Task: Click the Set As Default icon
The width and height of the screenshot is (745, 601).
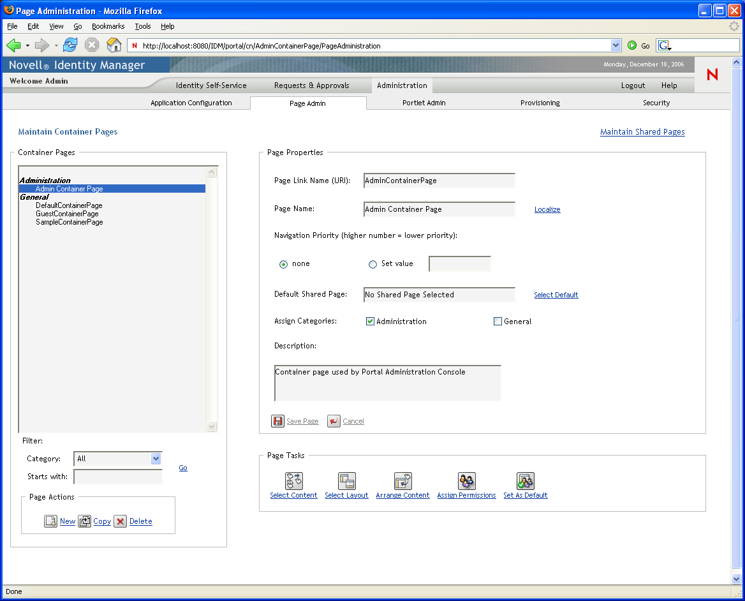Action: (525, 481)
